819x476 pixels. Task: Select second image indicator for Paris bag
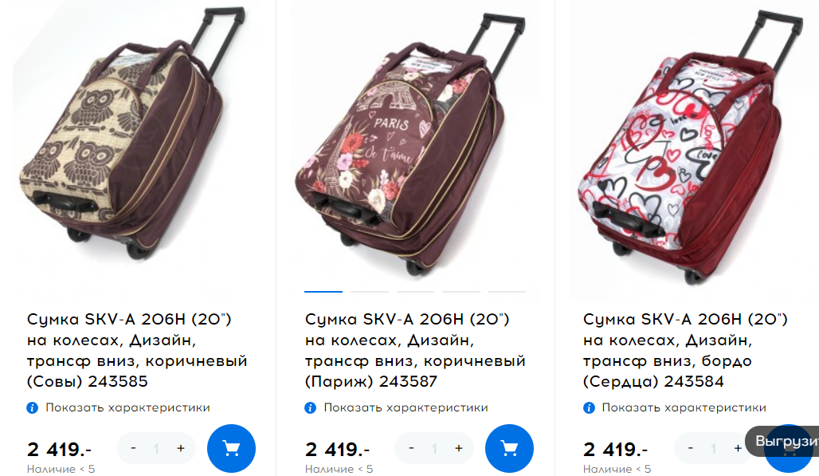point(370,292)
